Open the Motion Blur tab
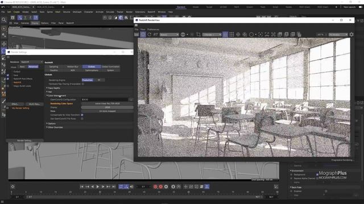 73,67
